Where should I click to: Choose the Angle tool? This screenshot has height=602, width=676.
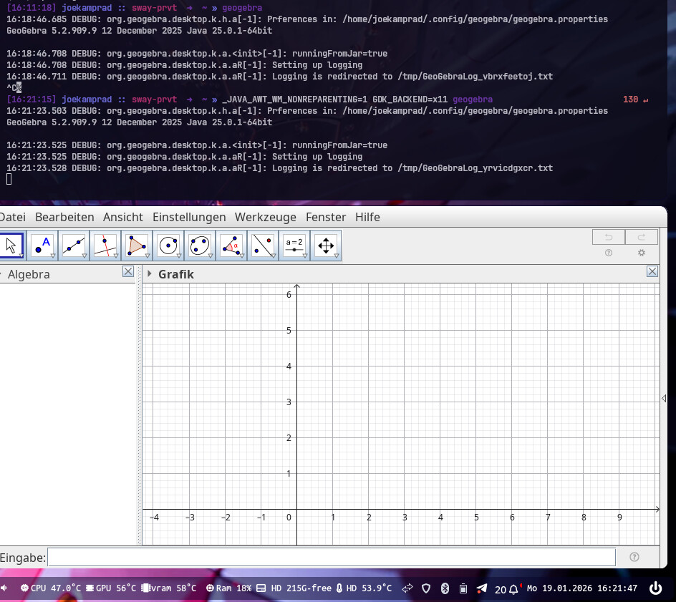pos(231,246)
